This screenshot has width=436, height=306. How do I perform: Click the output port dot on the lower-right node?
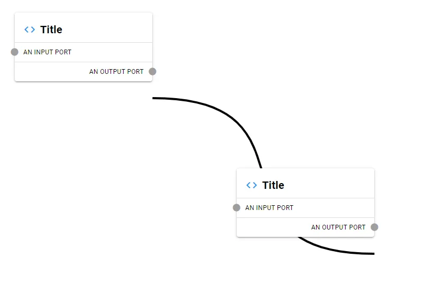click(x=374, y=227)
